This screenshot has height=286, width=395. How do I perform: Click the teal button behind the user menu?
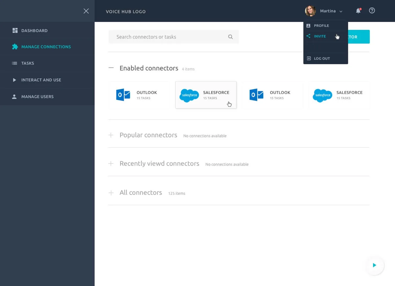pyautogui.click(x=359, y=37)
